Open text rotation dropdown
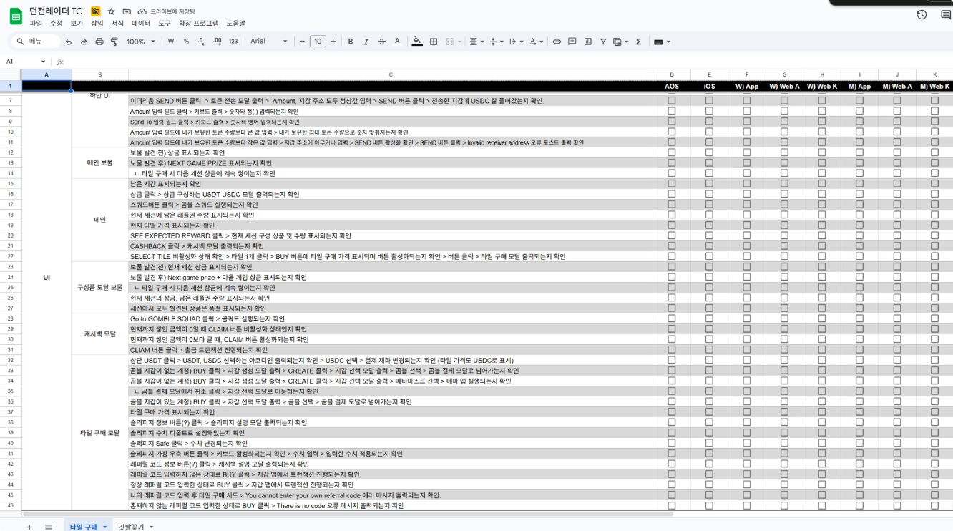This screenshot has height=531, width=953. 536,42
